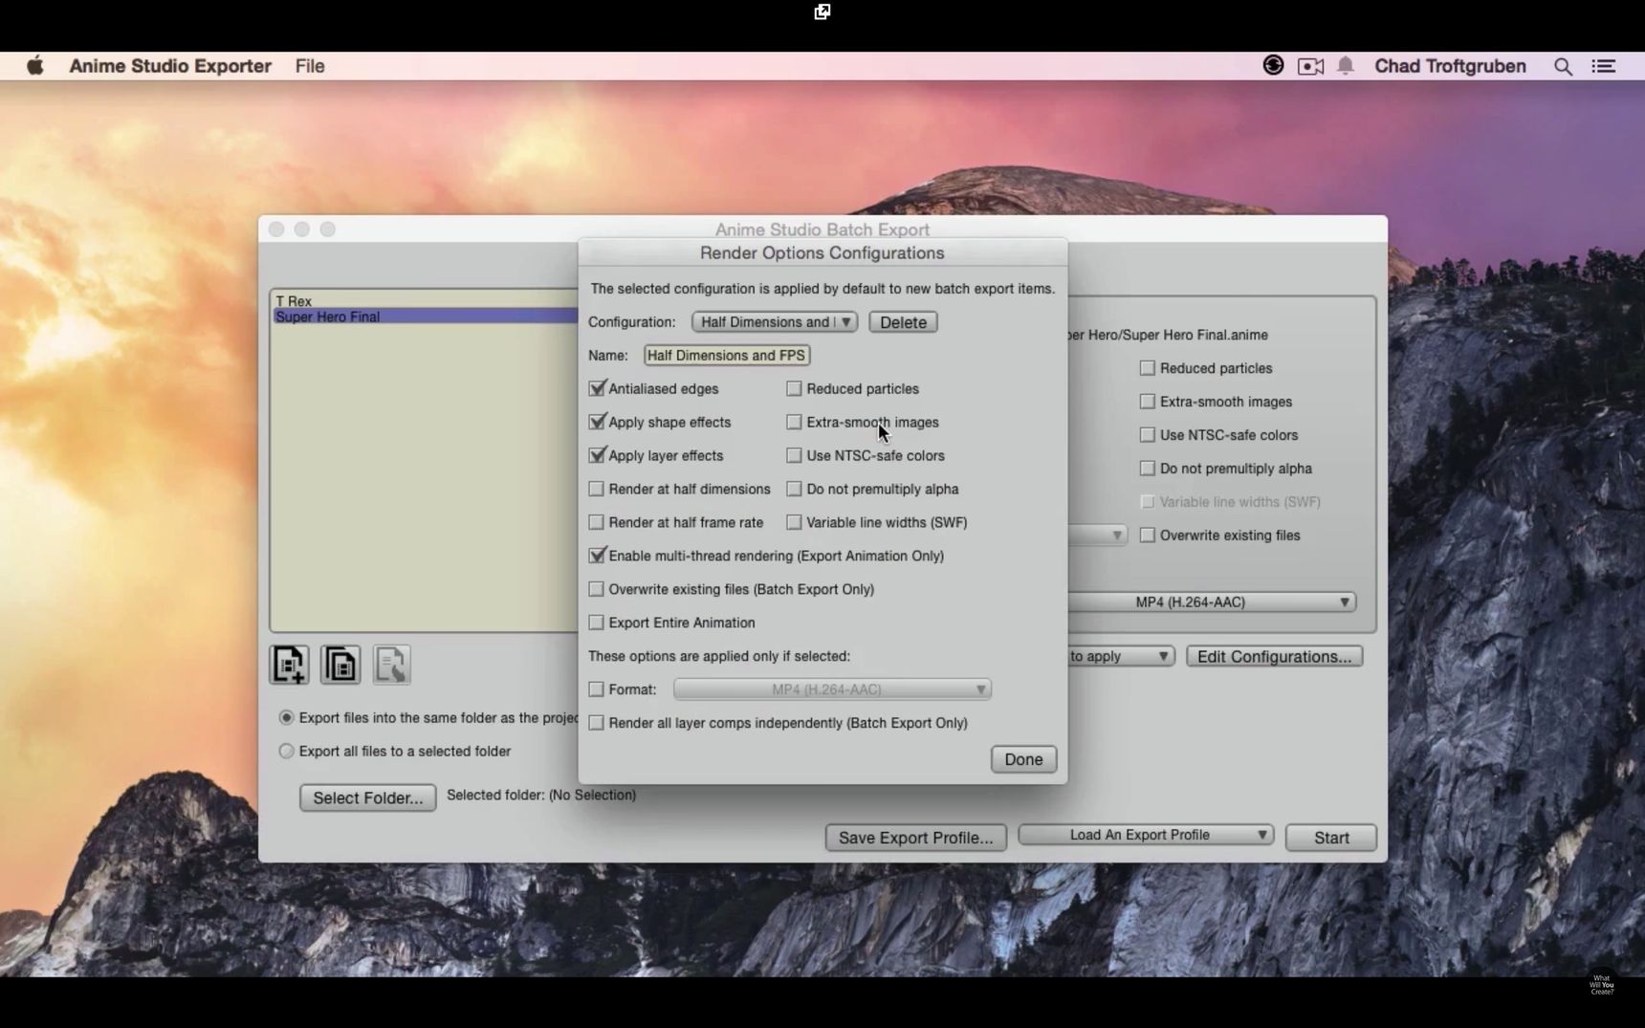The width and height of the screenshot is (1645, 1028).
Task: Check Do not premultiply alpha in Batch Export window
Action: point(1148,469)
